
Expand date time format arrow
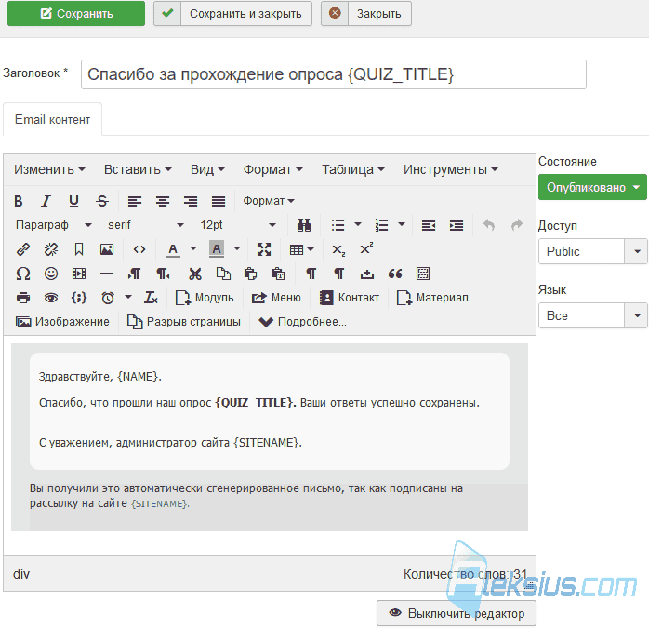pyautogui.click(x=128, y=297)
